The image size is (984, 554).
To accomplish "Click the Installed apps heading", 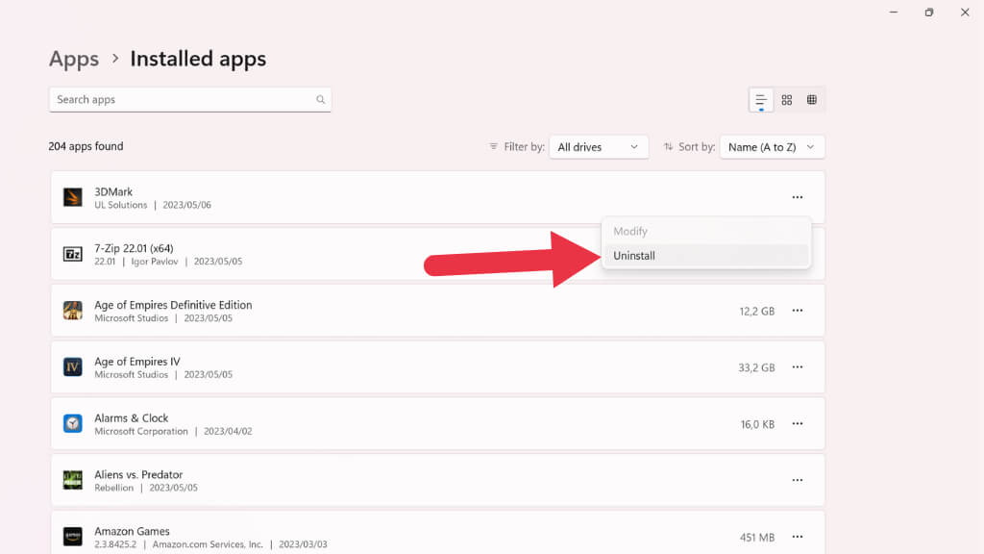I will [198, 59].
